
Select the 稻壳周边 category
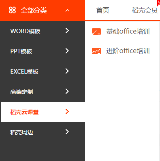pos(43,132)
